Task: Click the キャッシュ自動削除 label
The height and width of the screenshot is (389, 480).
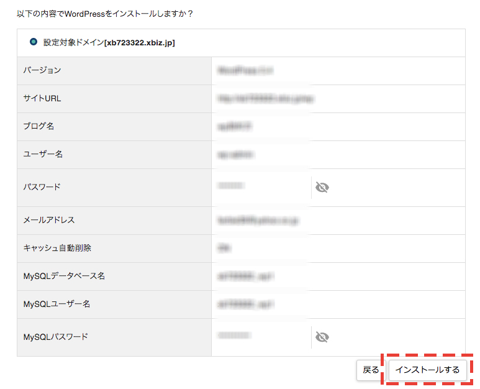Action: 57,248
